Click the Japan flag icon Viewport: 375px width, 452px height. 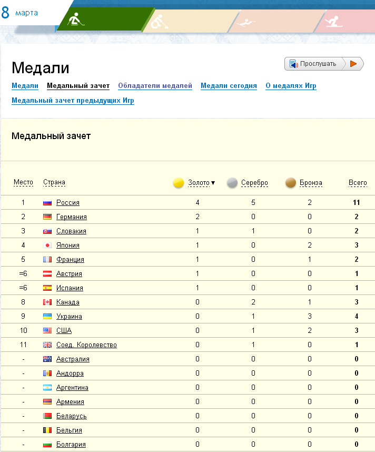tap(47, 245)
